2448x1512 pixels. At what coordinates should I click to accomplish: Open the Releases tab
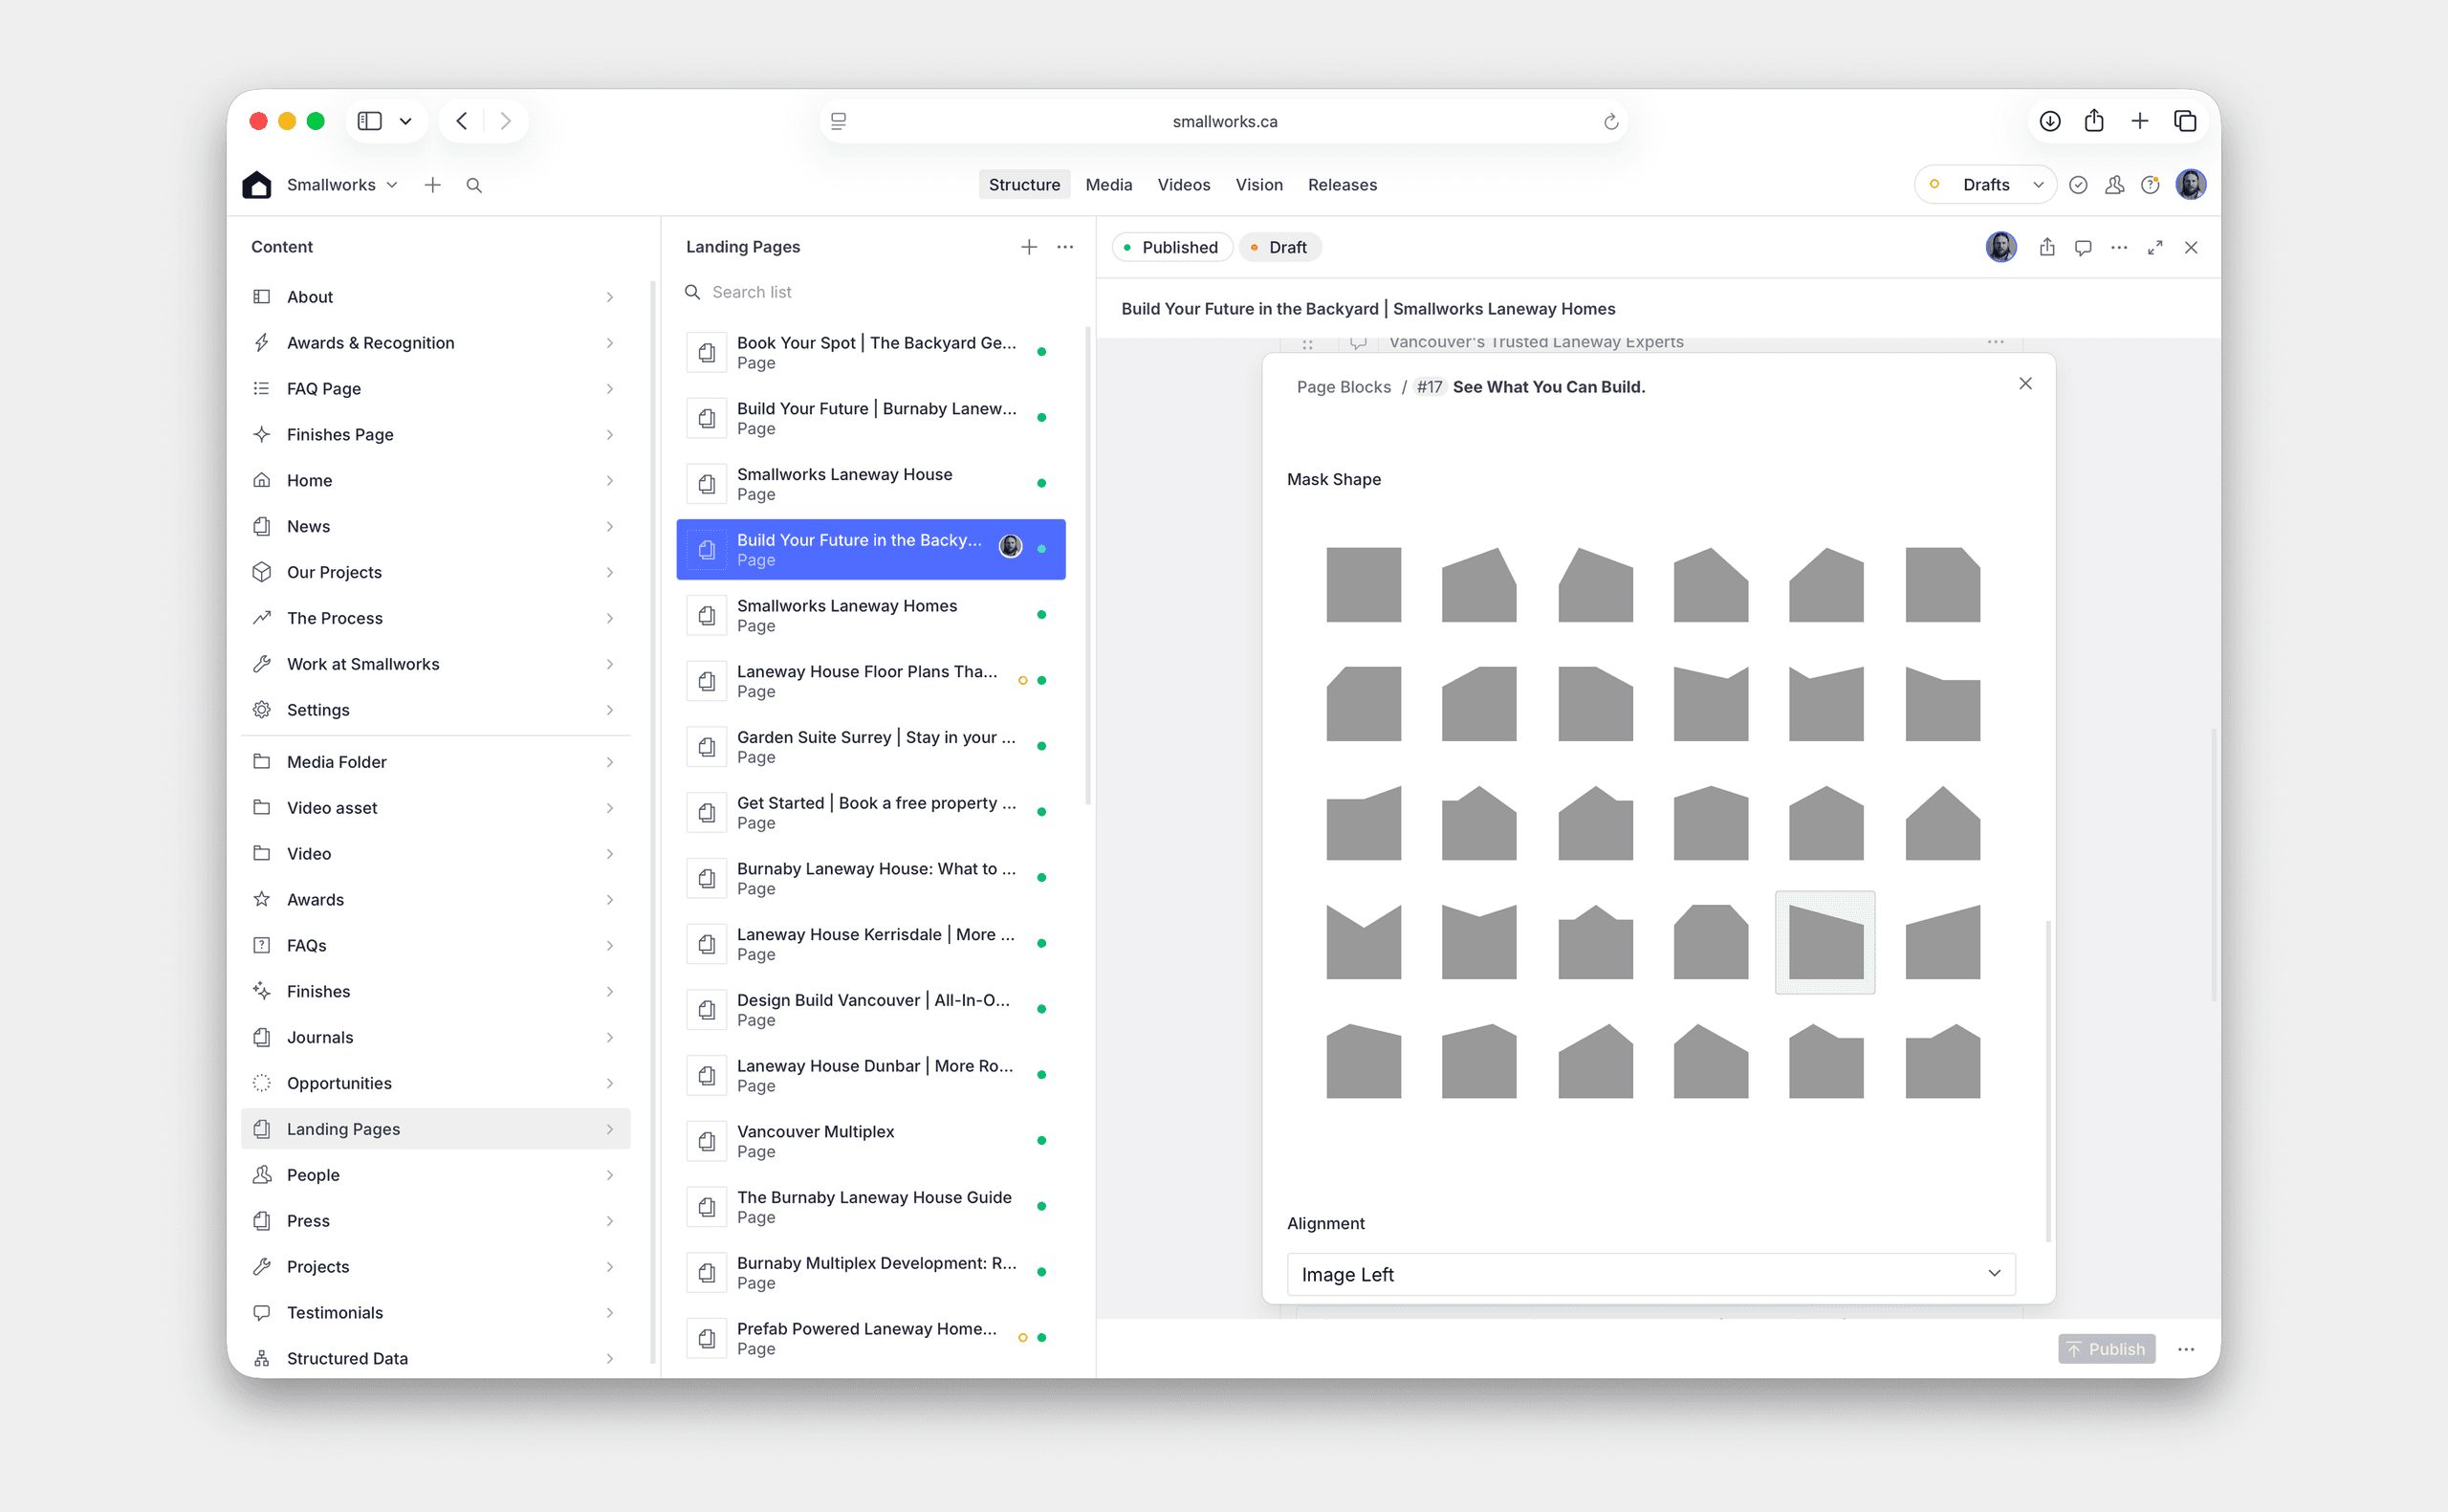(1342, 185)
